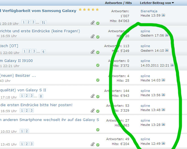This screenshot has height=149, width=187.
Task: Open spline profile beside Gestern 14:10
Action: point(145,46)
